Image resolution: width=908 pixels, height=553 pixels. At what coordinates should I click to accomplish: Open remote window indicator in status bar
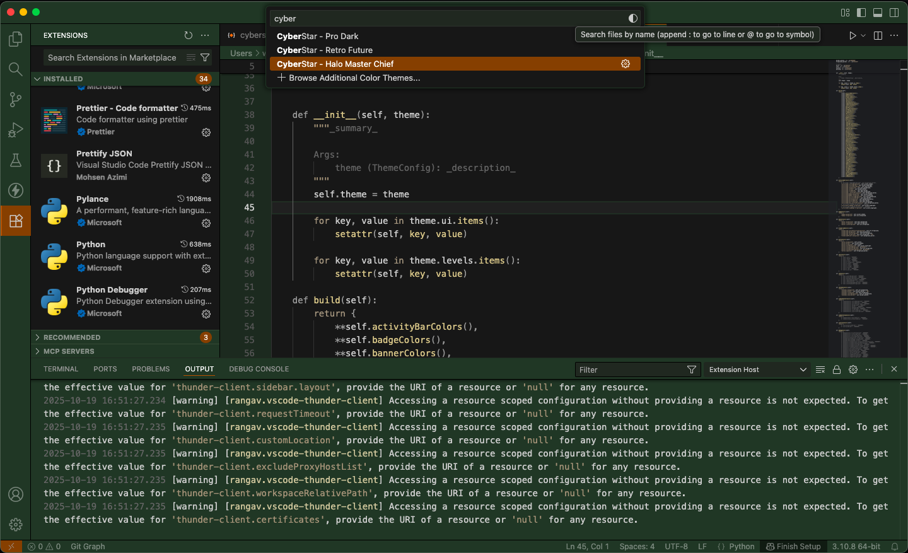click(x=11, y=547)
